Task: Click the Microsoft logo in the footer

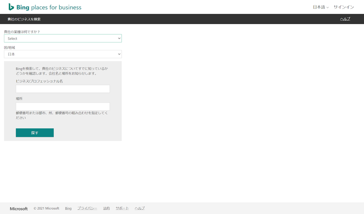Action: pos(19,209)
